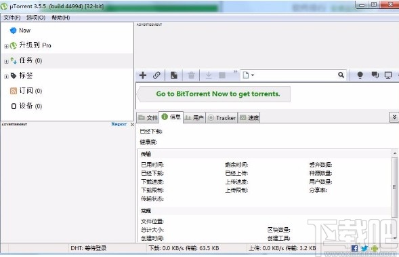
Task: Click the upload speed status entry
Action: tap(282, 248)
